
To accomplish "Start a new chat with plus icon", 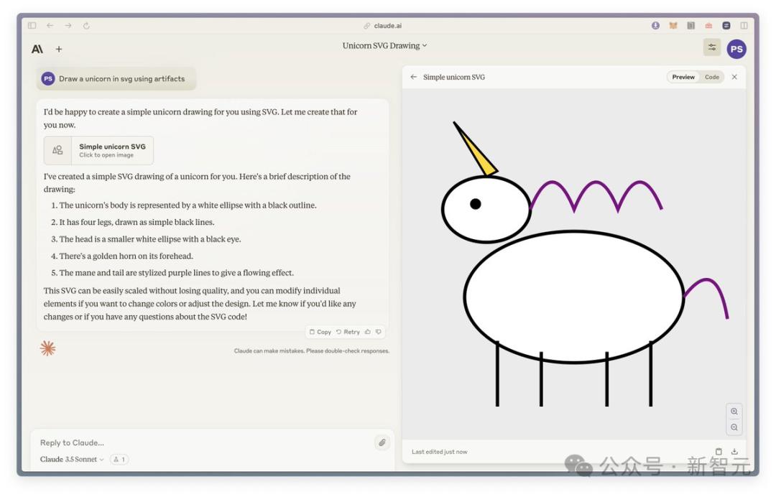I will [59, 49].
